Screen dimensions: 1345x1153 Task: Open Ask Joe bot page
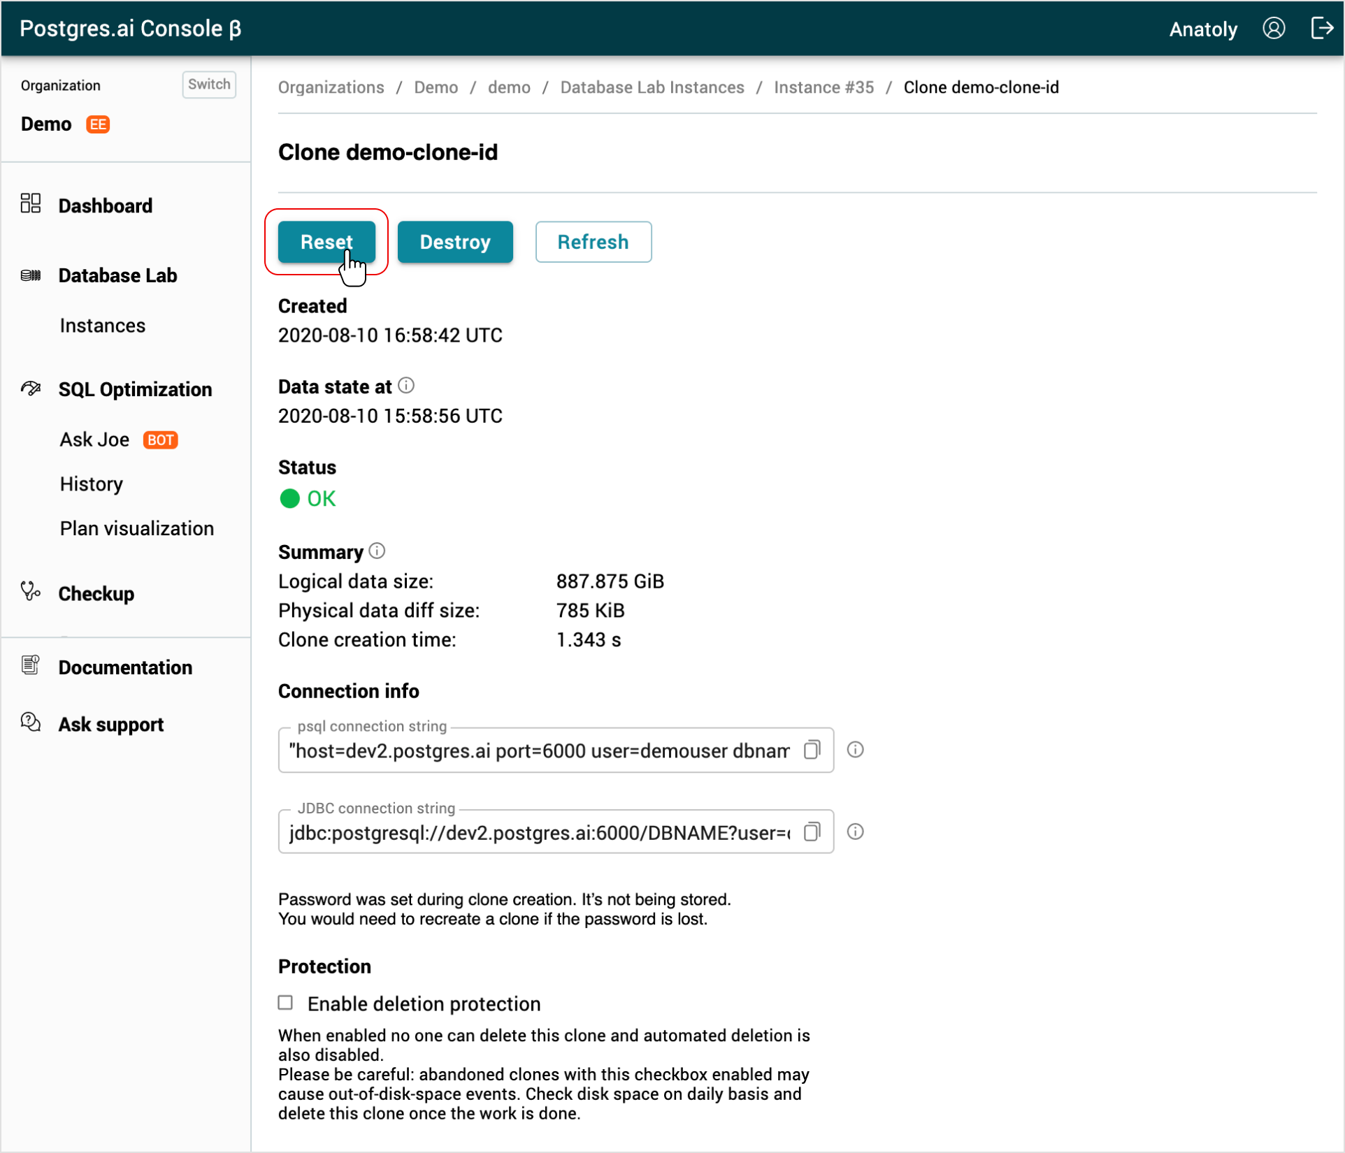[x=94, y=440]
